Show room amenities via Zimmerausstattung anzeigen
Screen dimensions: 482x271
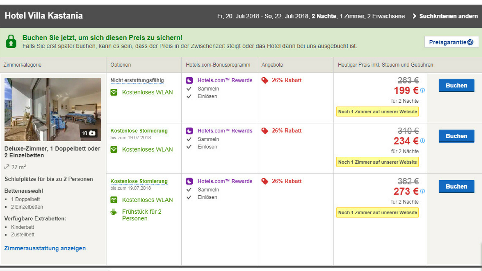[x=45, y=248]
